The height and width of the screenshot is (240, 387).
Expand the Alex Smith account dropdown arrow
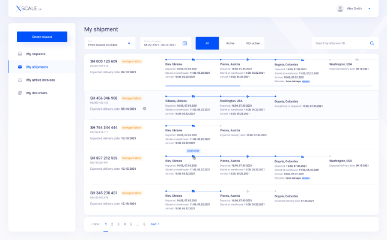tap(369, 8)
